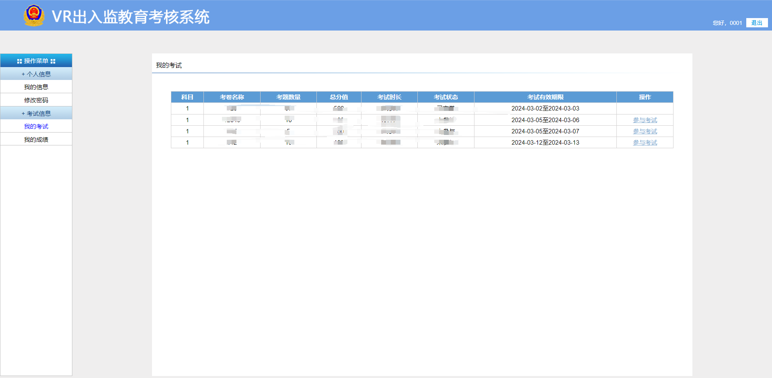Viewport: 772px width, 378px height.
Task: Collapse the 个人信息 menu section
Action: pyautogui.click(x=36, y=74)
